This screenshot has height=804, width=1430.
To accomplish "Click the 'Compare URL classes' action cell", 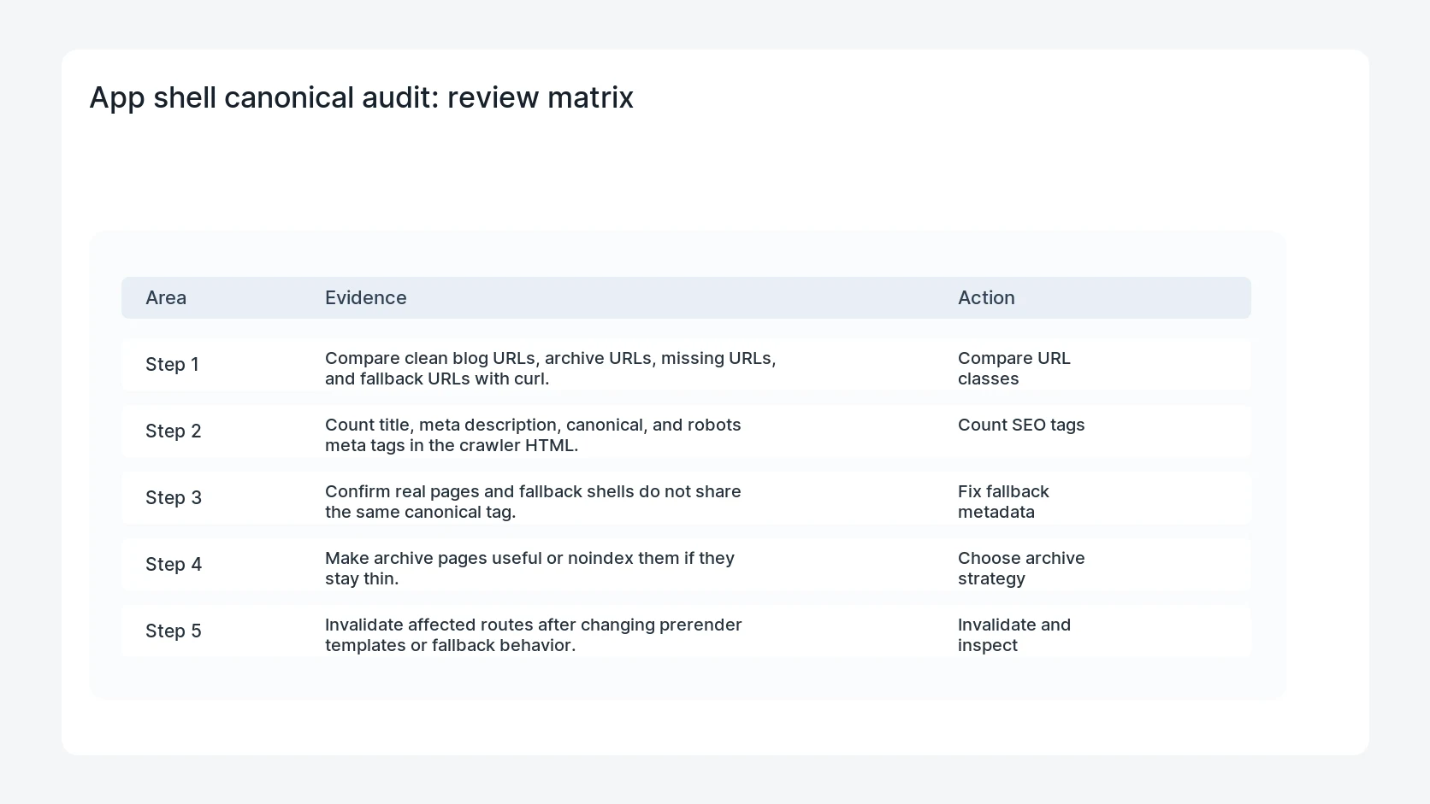I will pos(1014,368).
